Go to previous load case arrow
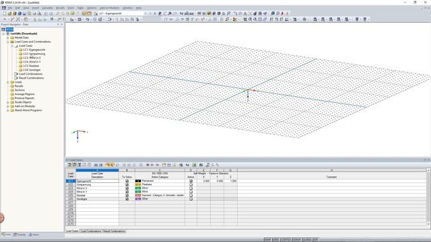The width and height of the screenshot is (431, 242). click(150, 13)
